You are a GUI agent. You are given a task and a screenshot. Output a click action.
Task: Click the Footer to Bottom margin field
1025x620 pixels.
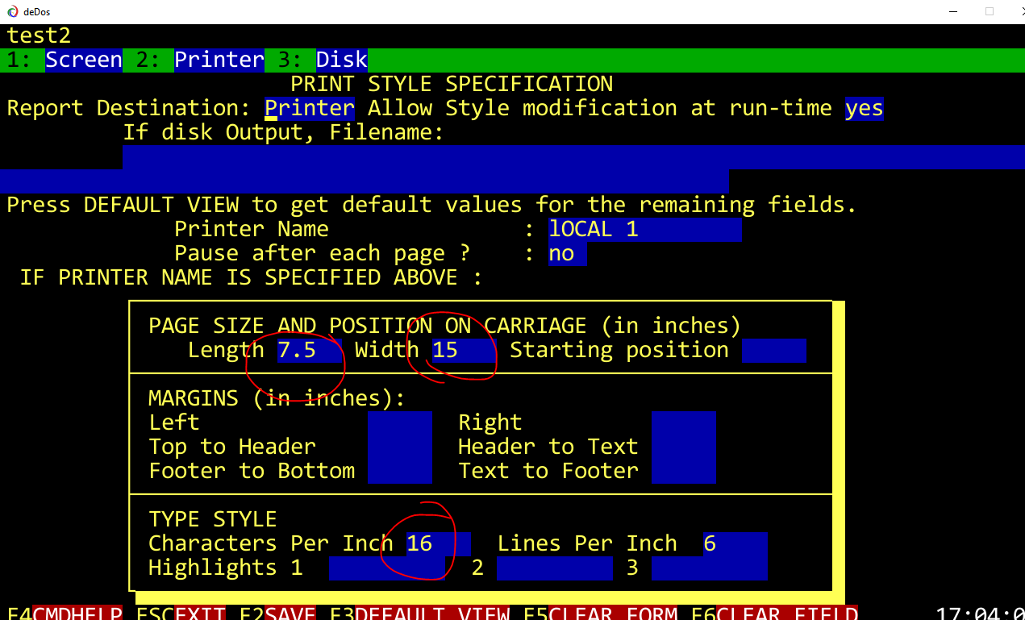[400, 472]
